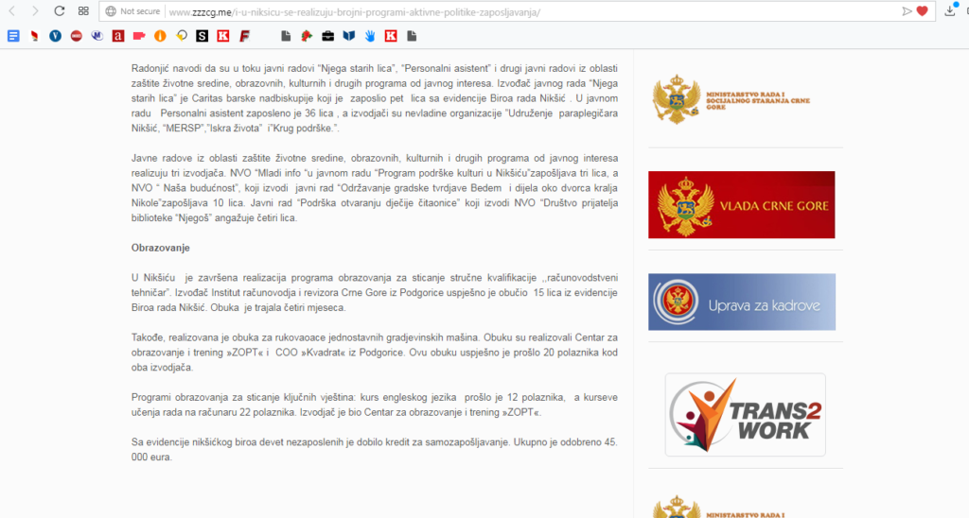Open the first gray page bookmark
The image size is (969, 518).
pyautogui.click(x=286, y=37)
